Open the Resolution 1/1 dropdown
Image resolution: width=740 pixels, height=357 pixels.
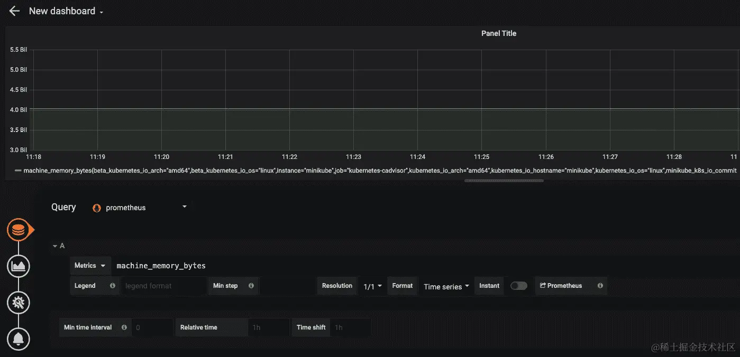coord(372,286)
